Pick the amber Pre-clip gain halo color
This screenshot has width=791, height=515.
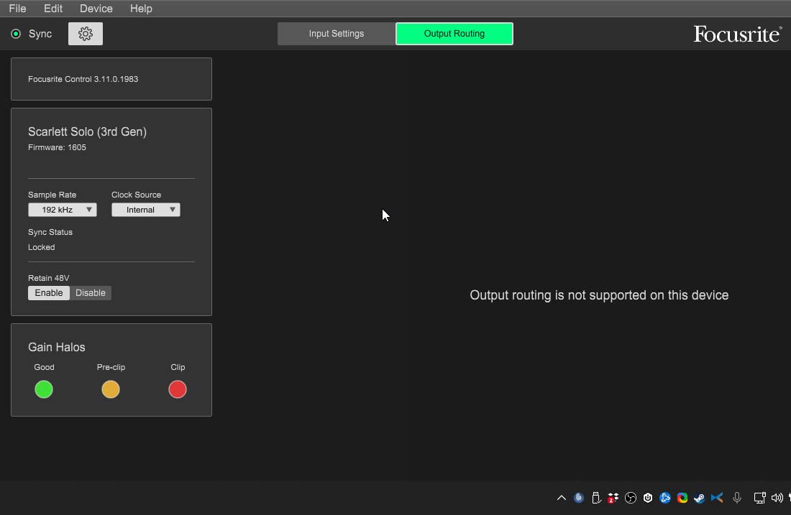pos(111,389)
